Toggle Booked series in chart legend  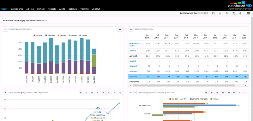[x=73, y=35]
